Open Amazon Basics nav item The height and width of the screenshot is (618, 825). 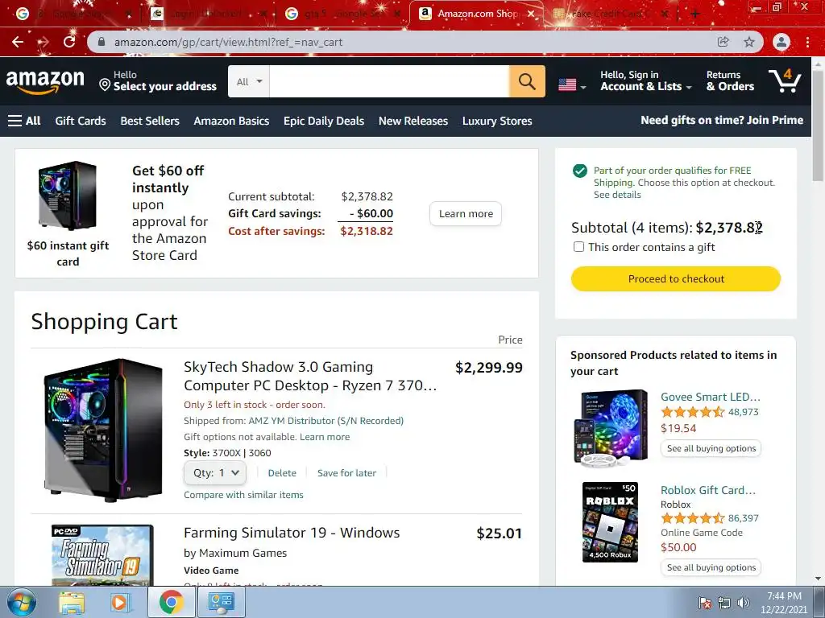pyautogui.click(x=231, y=121)
